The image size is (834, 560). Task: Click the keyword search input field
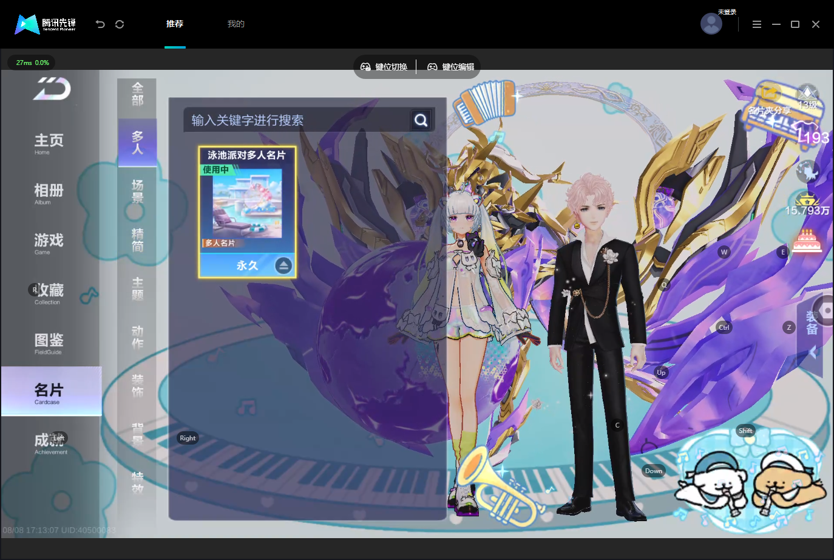pos(297,120)
